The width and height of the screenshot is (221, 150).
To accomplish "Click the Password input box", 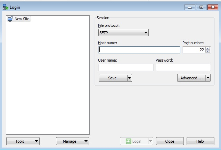I will click(183, 67).
